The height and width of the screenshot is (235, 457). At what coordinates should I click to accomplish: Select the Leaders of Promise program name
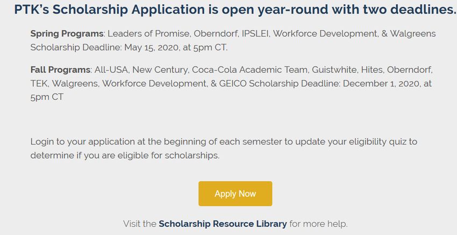point(148,34)
